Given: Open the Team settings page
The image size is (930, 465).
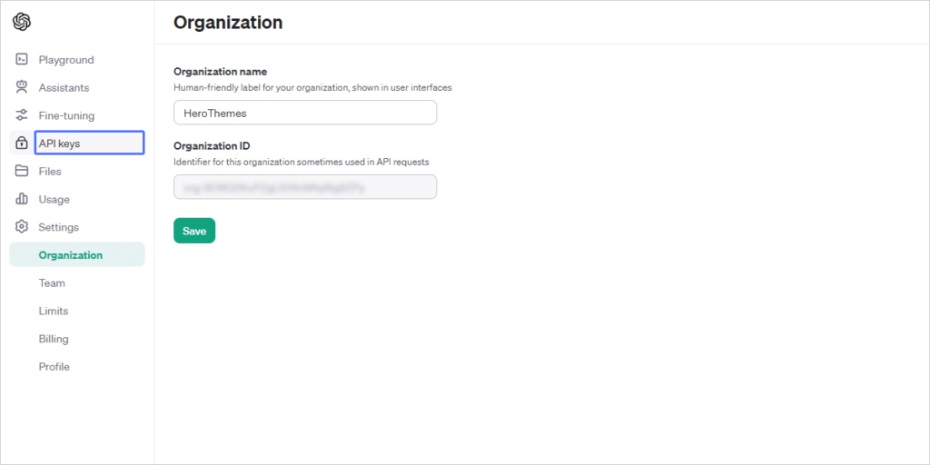Looking at the screenshot, I should click(52, 283).
